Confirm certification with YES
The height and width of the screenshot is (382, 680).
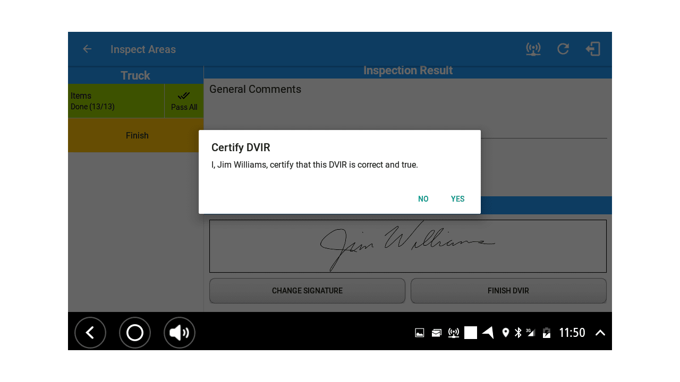[x=457, y=199]
